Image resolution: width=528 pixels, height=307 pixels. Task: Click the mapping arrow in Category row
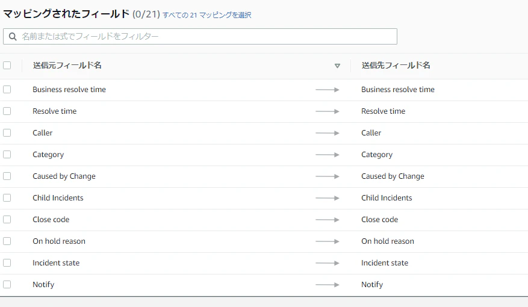328,155
